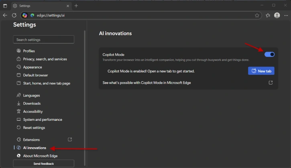This screenshot has width=291, height=168.
Task: Click the Start, home page icon
Action: point(18,83)
